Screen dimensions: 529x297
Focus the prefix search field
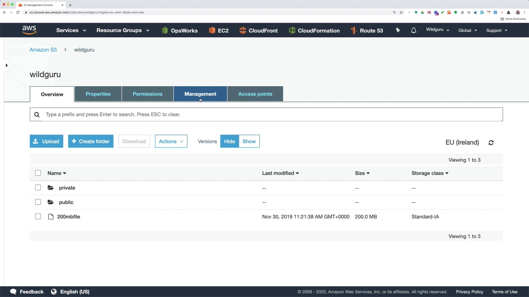point(266,114)
